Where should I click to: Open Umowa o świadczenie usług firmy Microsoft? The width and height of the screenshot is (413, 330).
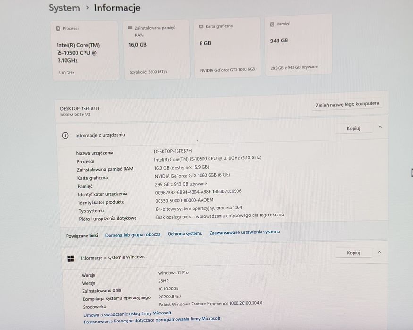[x=127, y=314]
